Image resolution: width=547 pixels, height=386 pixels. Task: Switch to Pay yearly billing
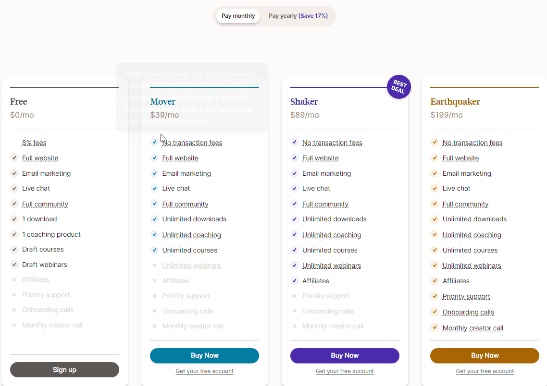tap(298, 16)
